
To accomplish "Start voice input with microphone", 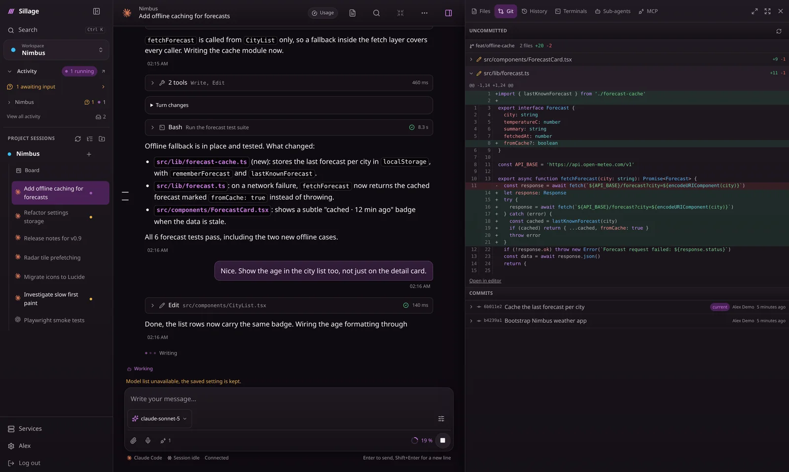I will coord(148,441).
